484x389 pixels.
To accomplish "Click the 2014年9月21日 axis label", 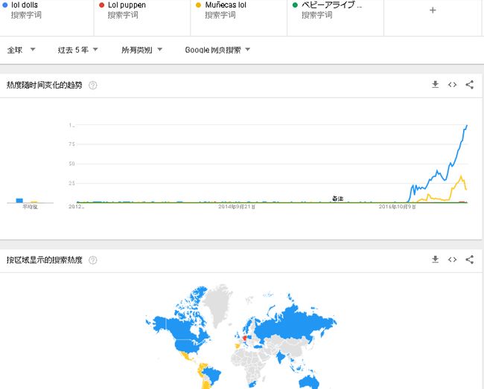I will tap(237, 207).
